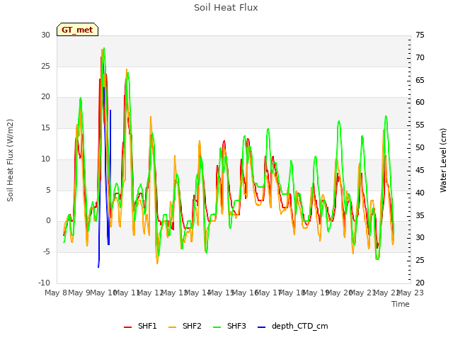Click the orange SHF2 legend color marker
The image size is (453, 340).
pyautogui.click(x=172, y=327)
